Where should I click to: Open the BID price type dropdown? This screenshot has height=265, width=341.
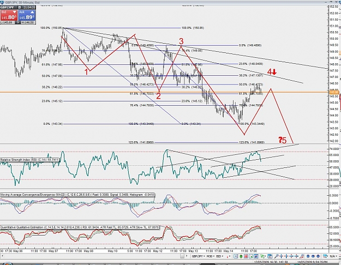point(220,256)
